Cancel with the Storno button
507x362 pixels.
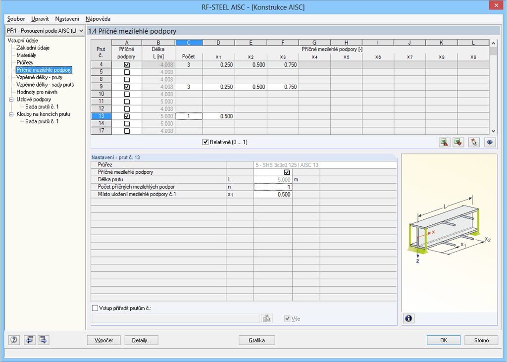pyautogui.click(x=481, y=340)
